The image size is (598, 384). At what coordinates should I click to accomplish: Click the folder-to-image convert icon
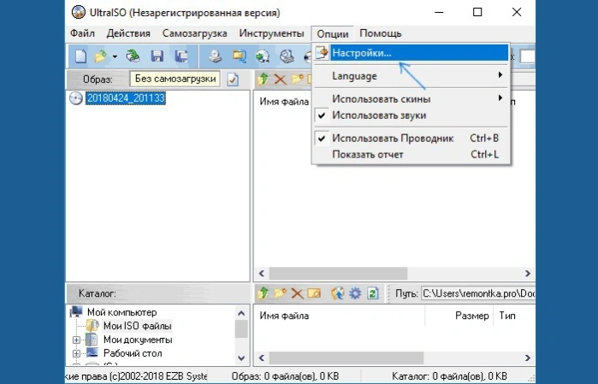pyautogui.click(x=240, y=56)
